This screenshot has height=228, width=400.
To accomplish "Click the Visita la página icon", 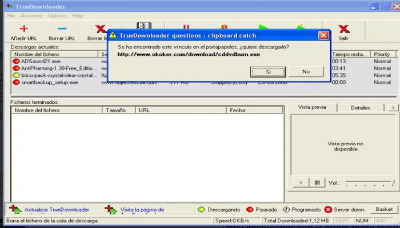I will 111,210.
